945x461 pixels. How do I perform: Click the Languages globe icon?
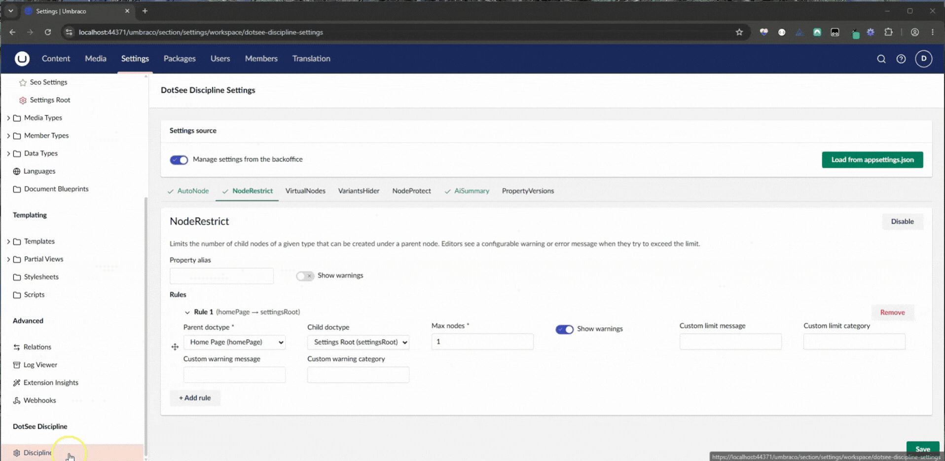17,171
